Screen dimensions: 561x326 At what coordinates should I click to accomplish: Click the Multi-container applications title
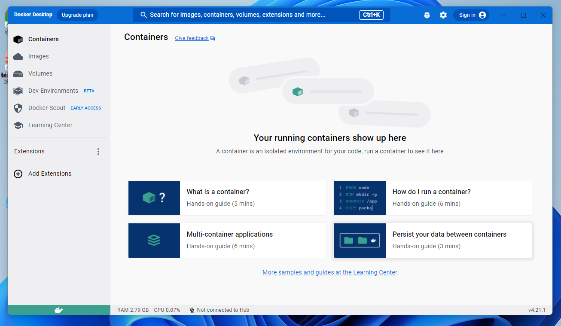(230, 235)
